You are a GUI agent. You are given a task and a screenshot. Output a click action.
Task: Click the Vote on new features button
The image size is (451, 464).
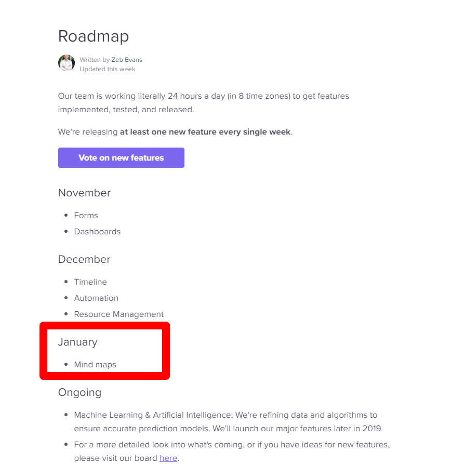tap(121, 158)
